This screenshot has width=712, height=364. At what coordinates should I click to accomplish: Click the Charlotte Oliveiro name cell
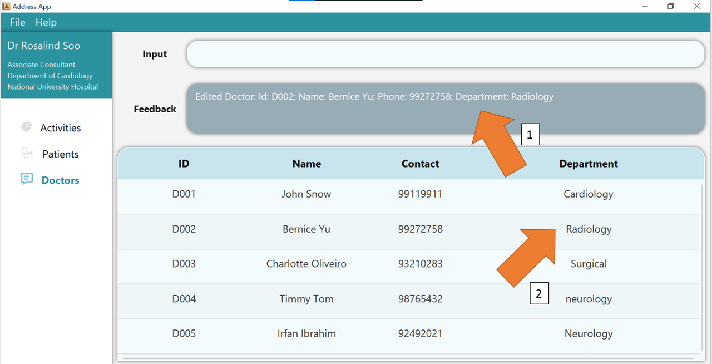(306, 264)
